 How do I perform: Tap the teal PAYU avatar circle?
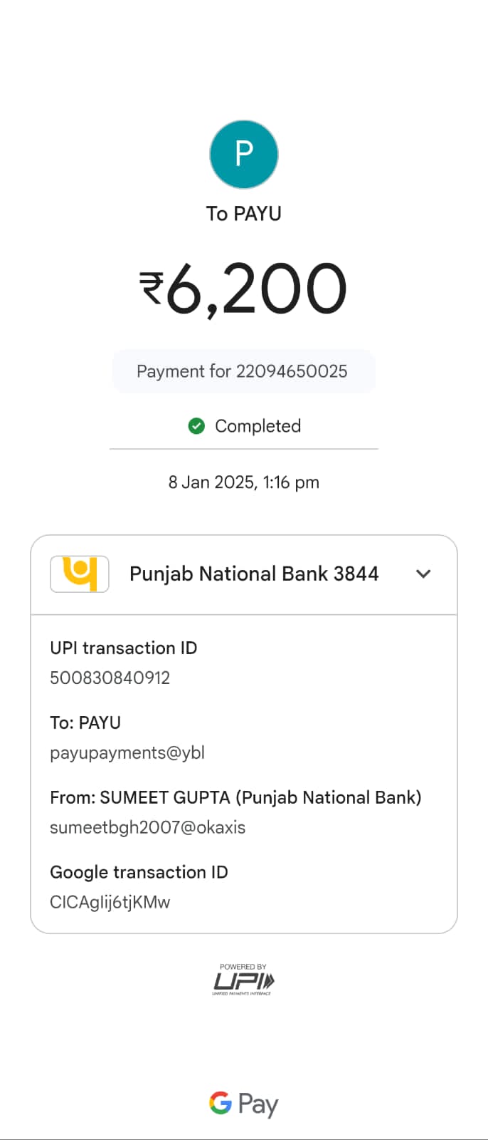243,155
